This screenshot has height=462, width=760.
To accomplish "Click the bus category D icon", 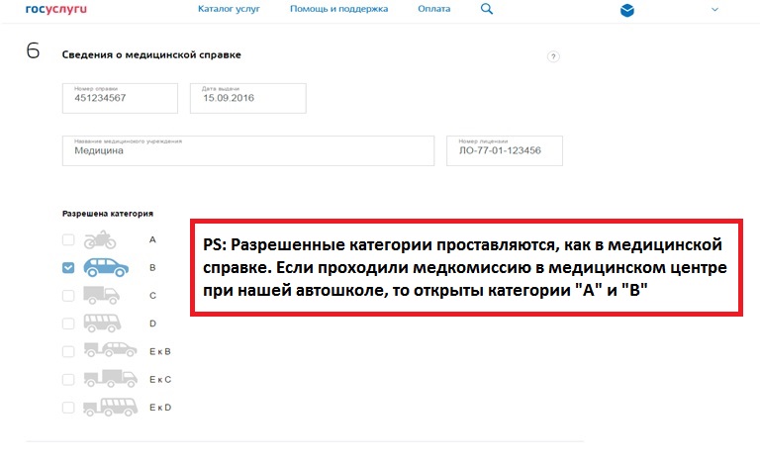I will 102,323.
